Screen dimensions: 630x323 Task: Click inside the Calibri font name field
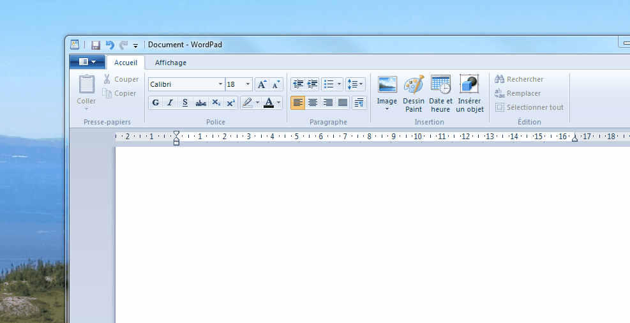point(183,84)
